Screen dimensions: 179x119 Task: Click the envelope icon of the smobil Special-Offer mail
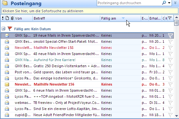7,42
